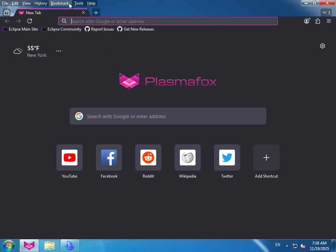Go forward one page
The height and width of the screenshot is (252, 336).
[18, 21]
